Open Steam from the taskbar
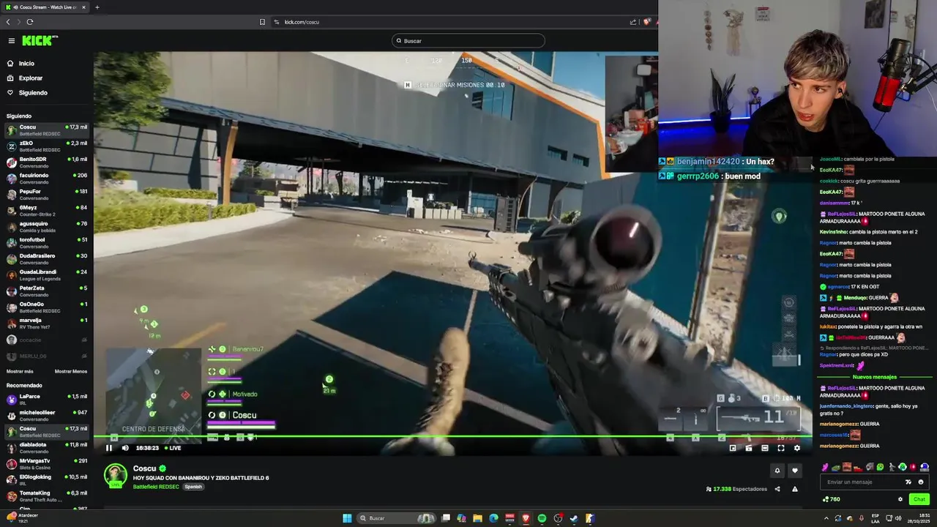This screenshot has height=527, width=937. tap(574, 518)
